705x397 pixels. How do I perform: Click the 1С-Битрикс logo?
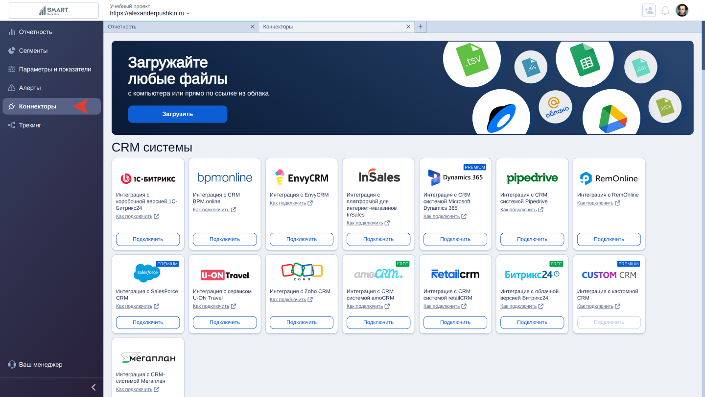tap(148, 178)
